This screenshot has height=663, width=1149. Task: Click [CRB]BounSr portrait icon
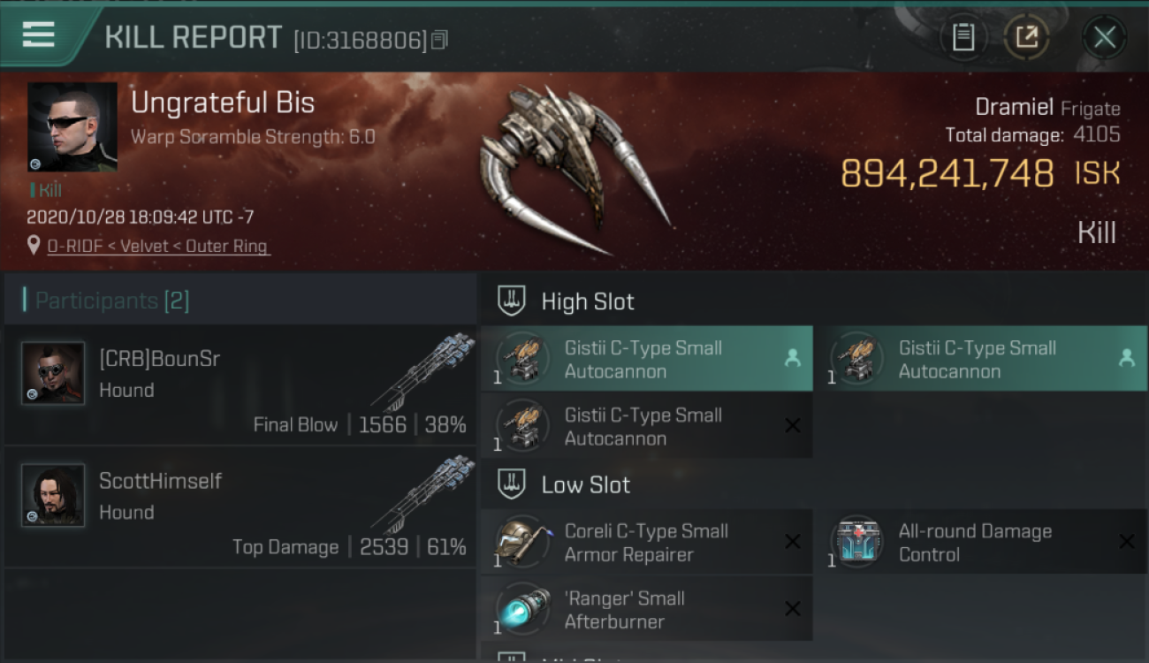tap(53, 373)
